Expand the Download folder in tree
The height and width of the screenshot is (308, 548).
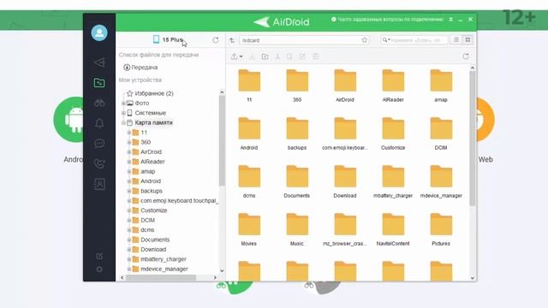point(129,250)
